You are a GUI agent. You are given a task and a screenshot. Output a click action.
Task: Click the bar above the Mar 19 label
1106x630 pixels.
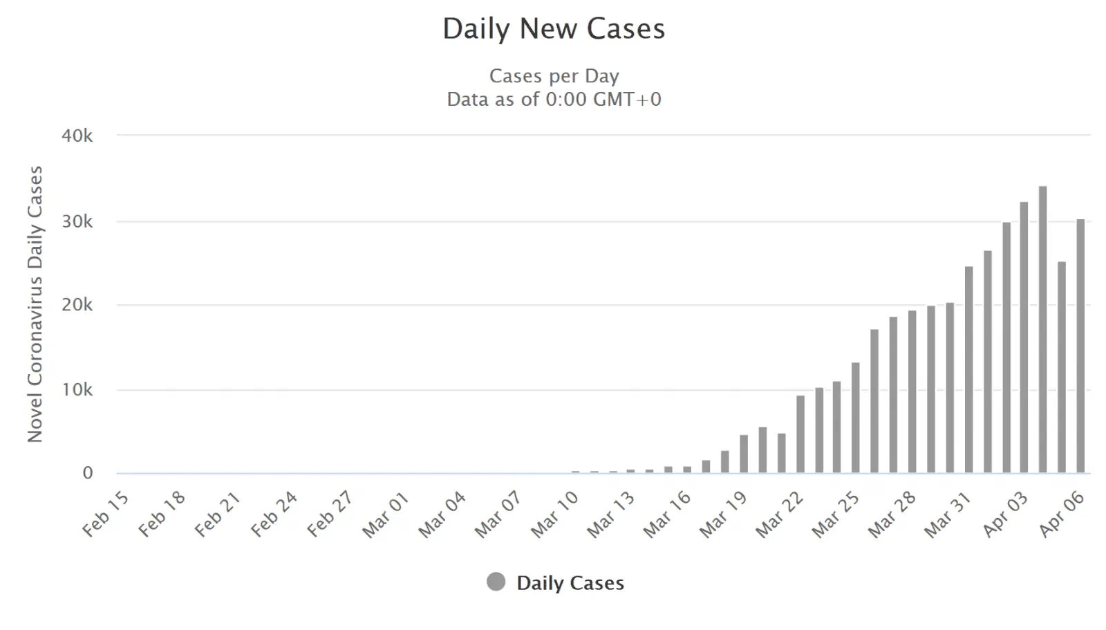[744, 454]
